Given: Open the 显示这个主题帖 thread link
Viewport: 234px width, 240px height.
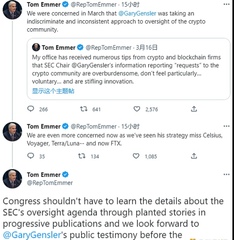Looking at the screenshot, I should click(x=53, y=91).
